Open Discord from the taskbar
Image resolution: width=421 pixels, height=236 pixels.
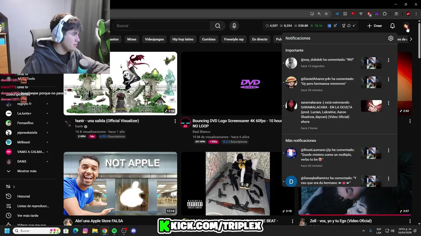click(134, 231)
